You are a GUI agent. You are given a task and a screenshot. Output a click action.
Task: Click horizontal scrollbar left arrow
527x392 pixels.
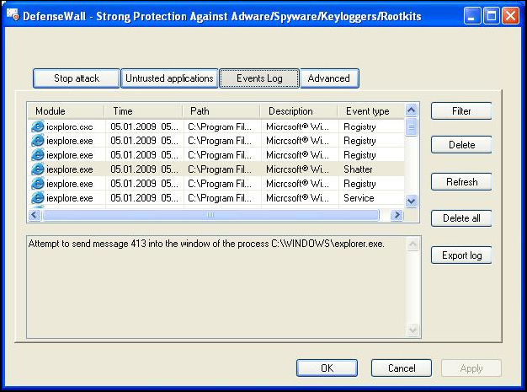(35, 215)
